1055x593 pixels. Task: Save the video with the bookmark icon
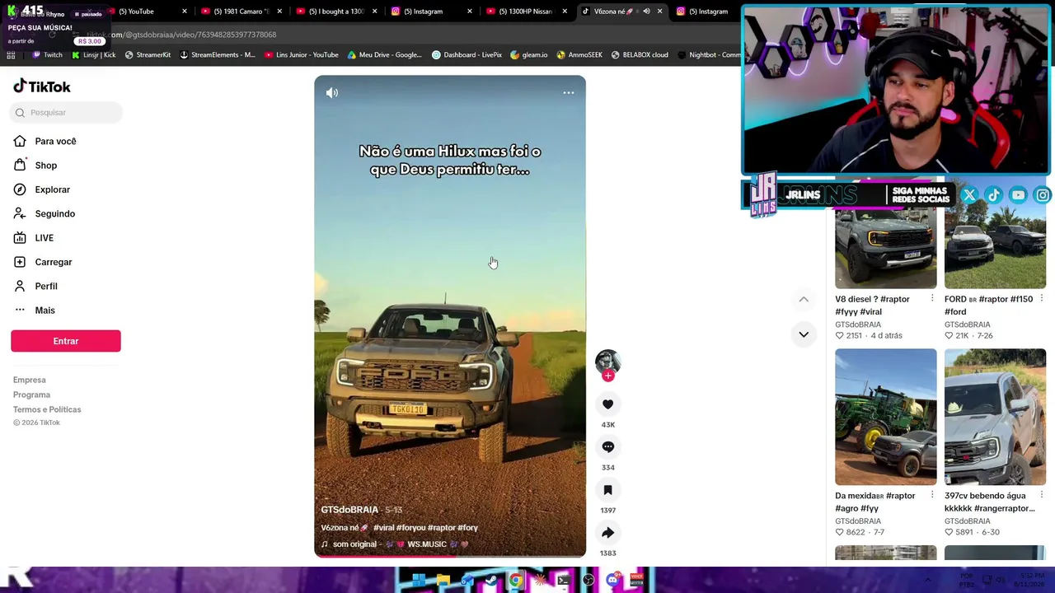click(608, 490)
